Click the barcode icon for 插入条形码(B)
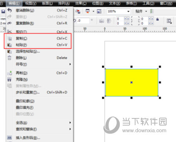The image size is (176, 142). coord(9,138)
